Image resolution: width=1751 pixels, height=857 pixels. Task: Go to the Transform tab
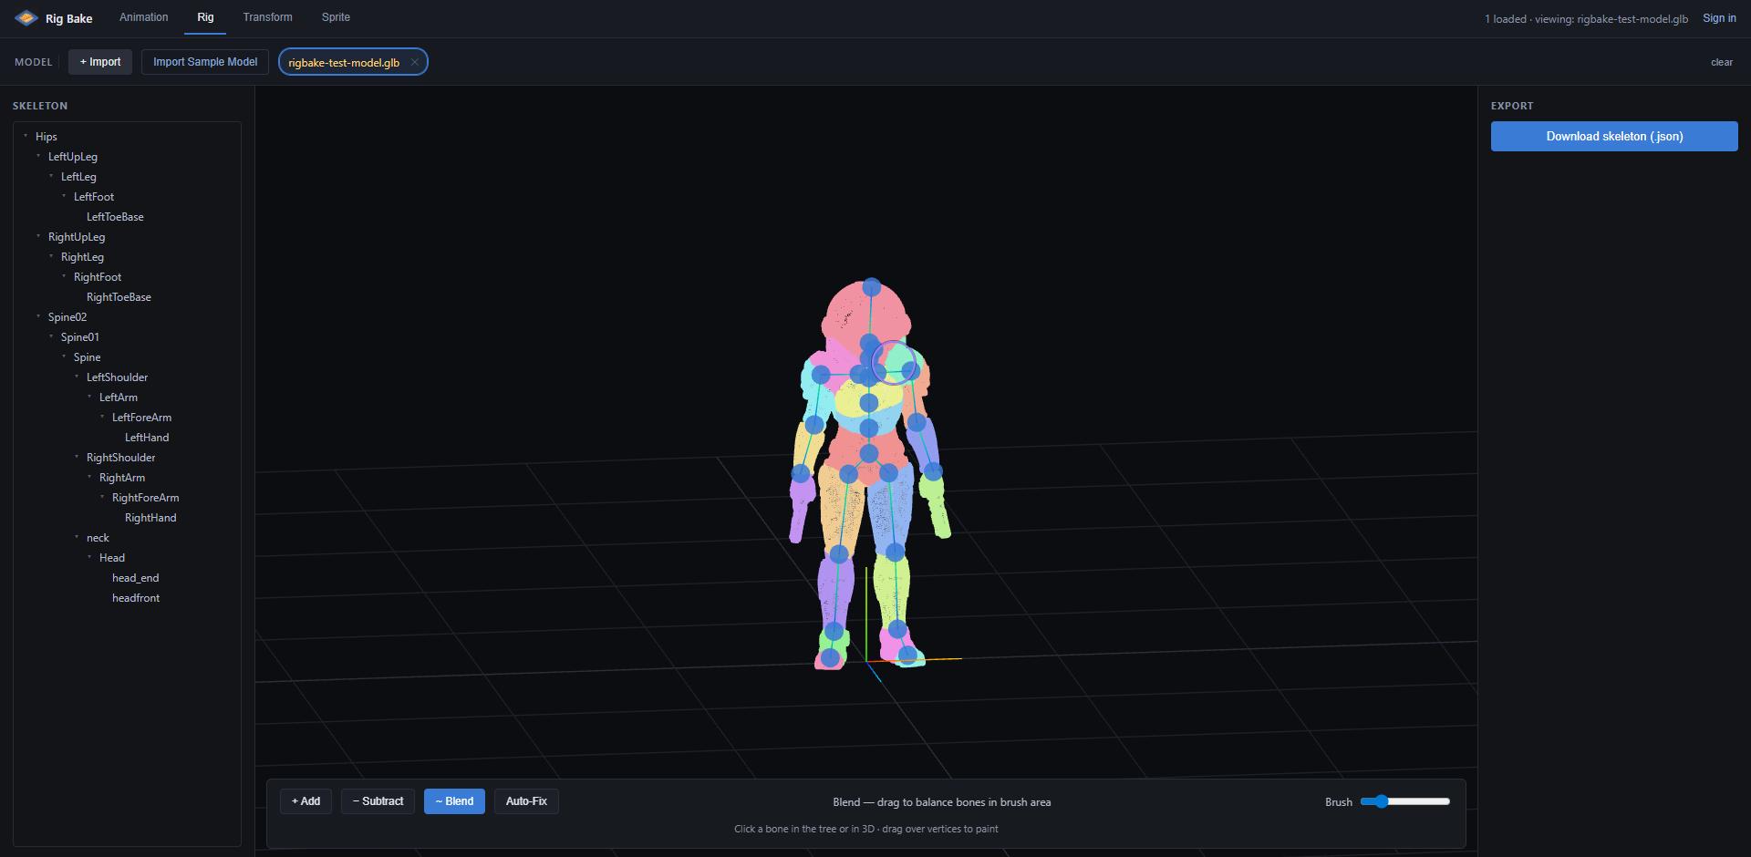pos(268,17)
